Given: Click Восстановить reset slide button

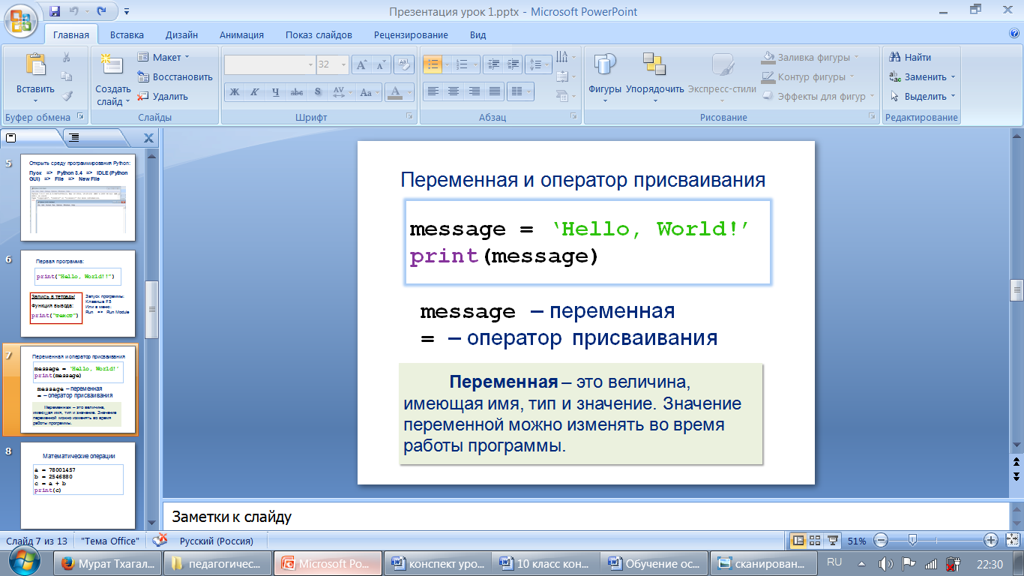Looking at the screenshot, I should pos(175,76).
